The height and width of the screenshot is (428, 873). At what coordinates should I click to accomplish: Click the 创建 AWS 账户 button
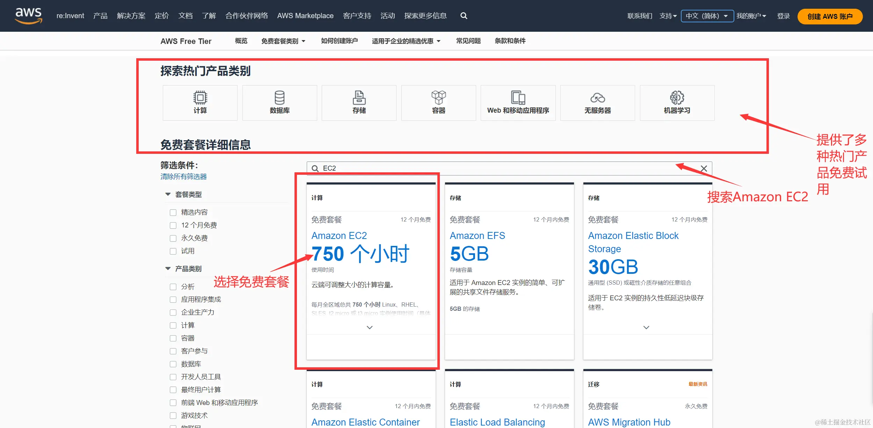point(830,16)
